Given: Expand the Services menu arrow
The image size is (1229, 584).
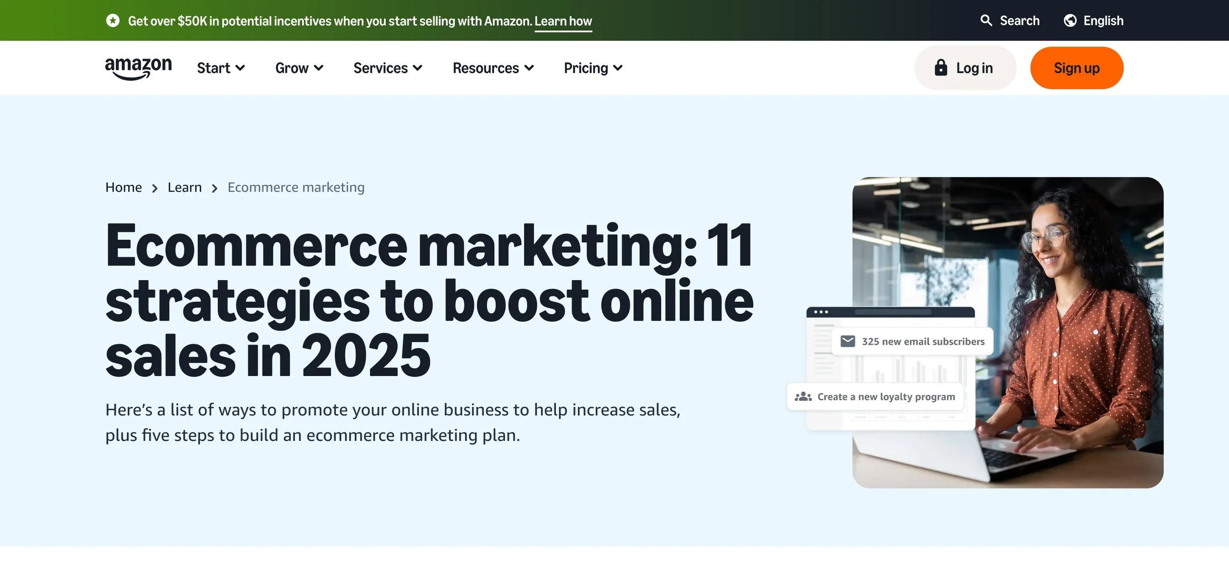Looking at the screenshot, I should tap(418, 68).
